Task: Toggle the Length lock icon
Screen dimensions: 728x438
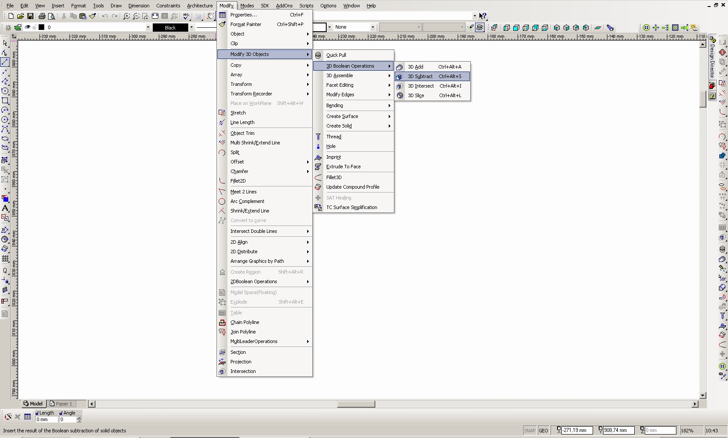Action: 37,413
